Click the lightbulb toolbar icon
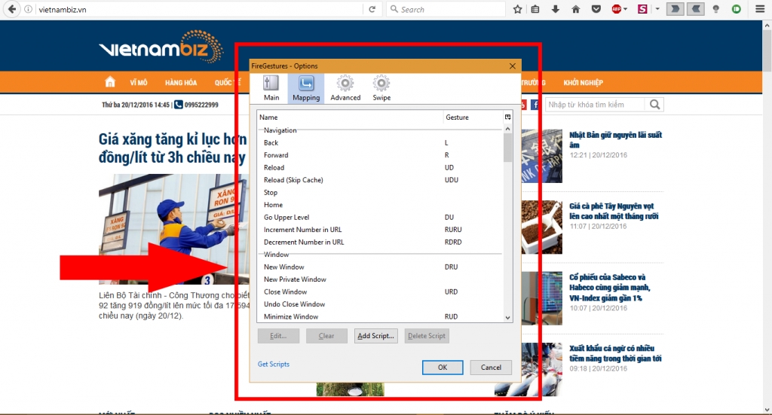 click(716, 9)
